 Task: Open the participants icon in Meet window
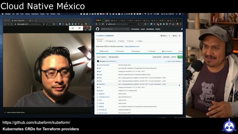[x=73, y=28]
